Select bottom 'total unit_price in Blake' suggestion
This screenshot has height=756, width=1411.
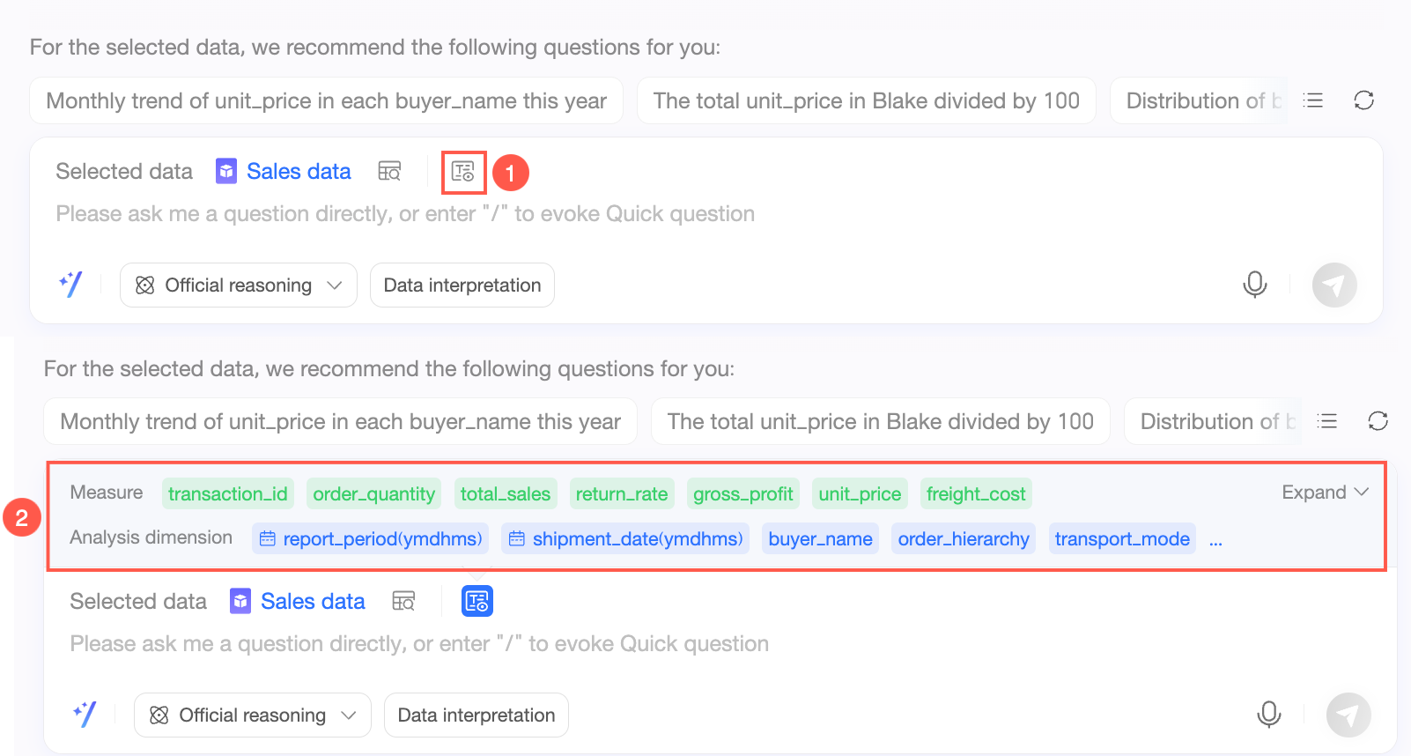(880, 421)
